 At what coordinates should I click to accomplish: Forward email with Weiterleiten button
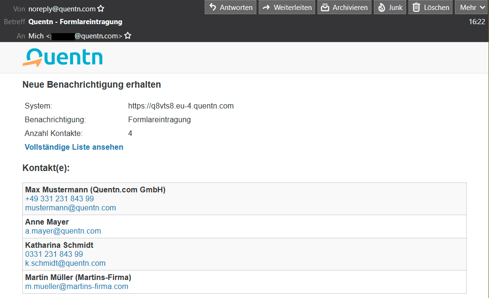(287, 7)
